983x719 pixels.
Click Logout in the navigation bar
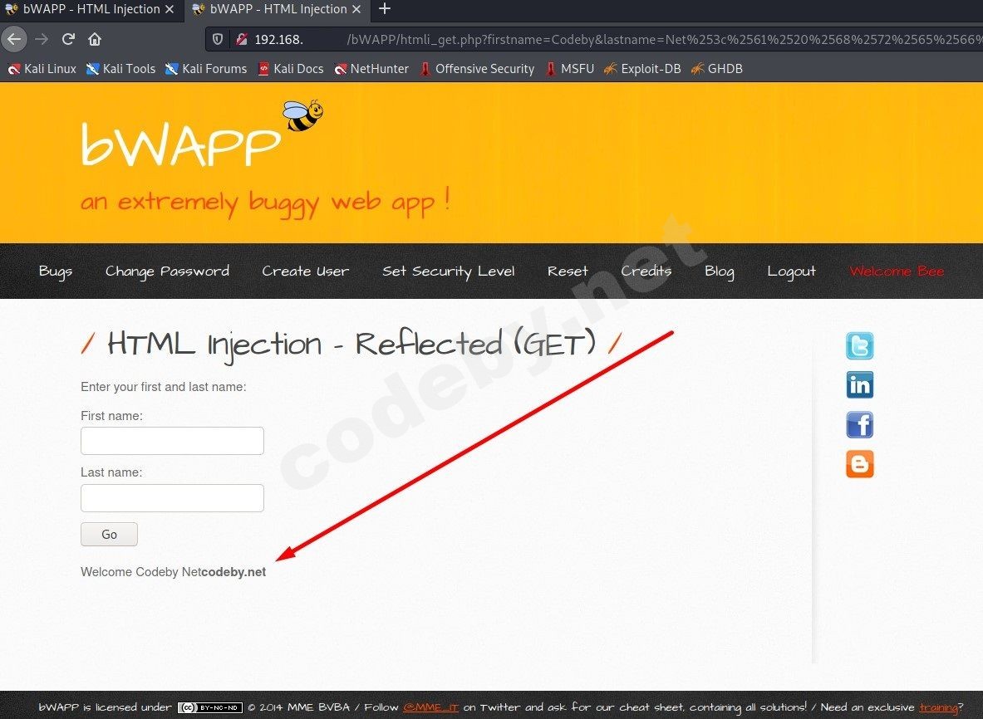tap(791, 271)
